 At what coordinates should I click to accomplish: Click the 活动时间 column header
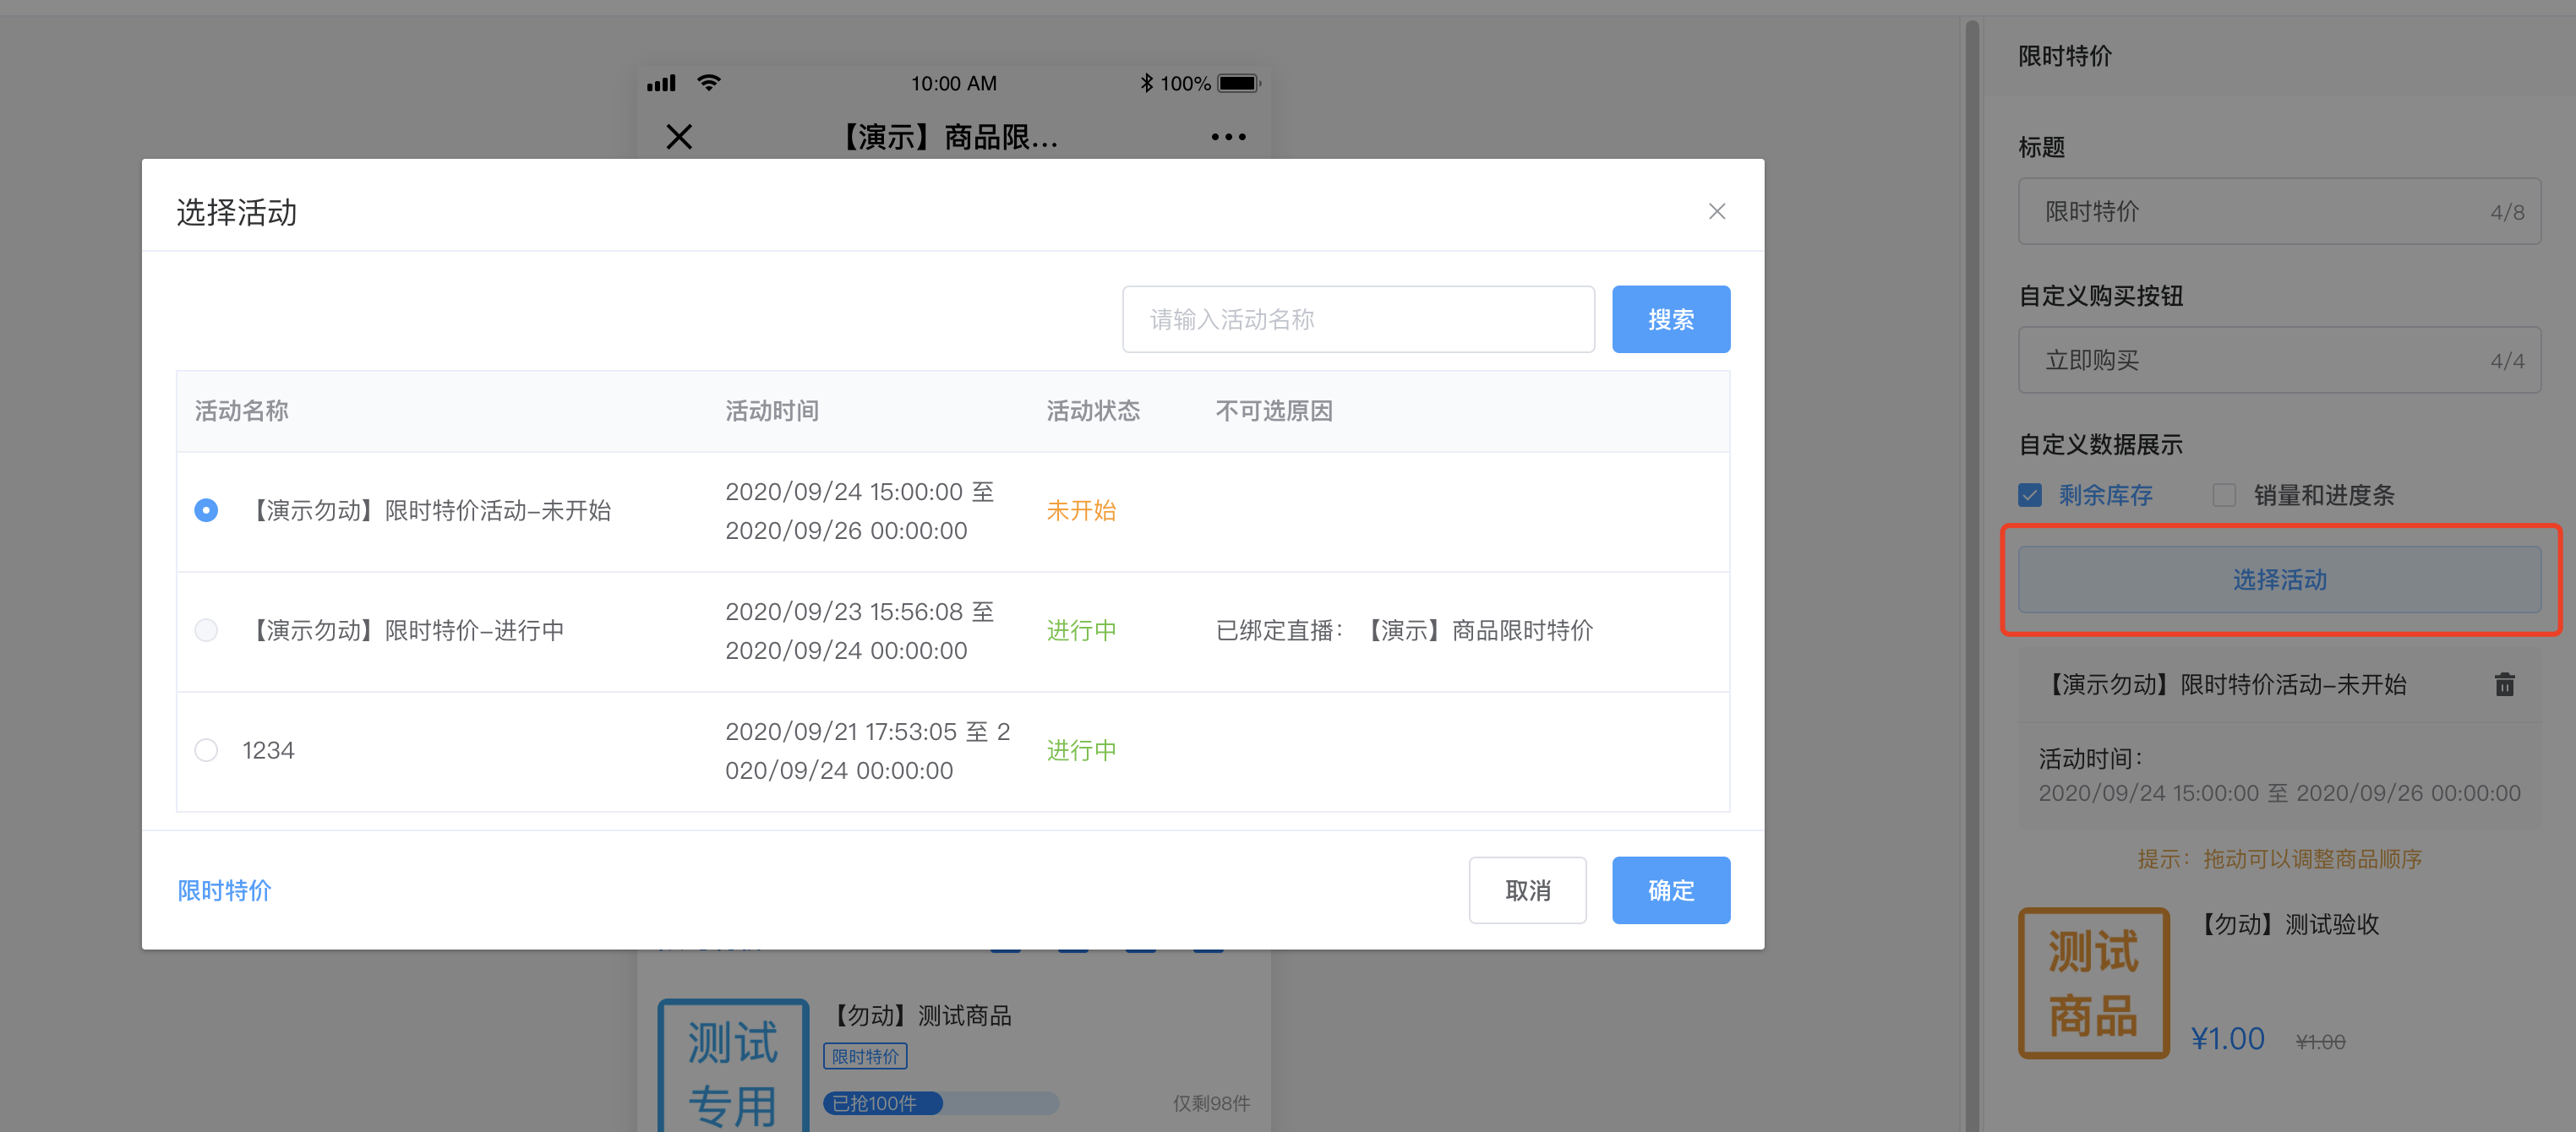772,411
